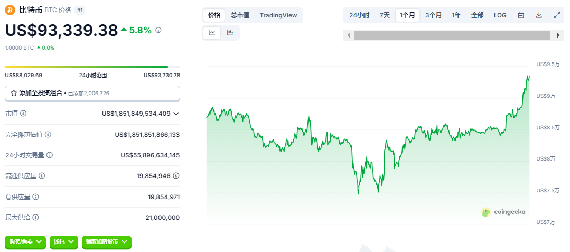
Task: Set chart range to 全部
Action: pos(478,15)
